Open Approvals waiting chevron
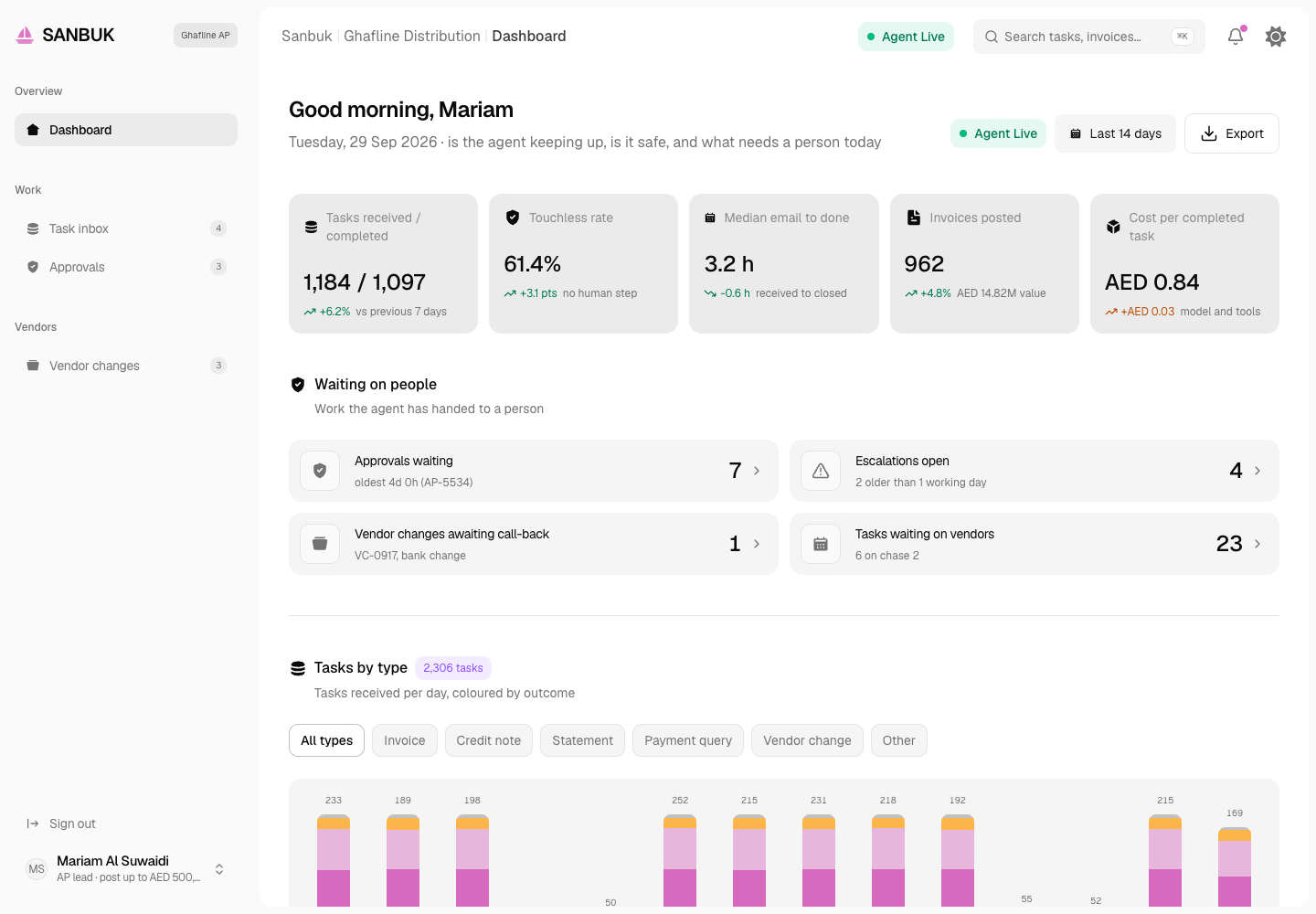The image size is (1316, 914). pos(757,471)
